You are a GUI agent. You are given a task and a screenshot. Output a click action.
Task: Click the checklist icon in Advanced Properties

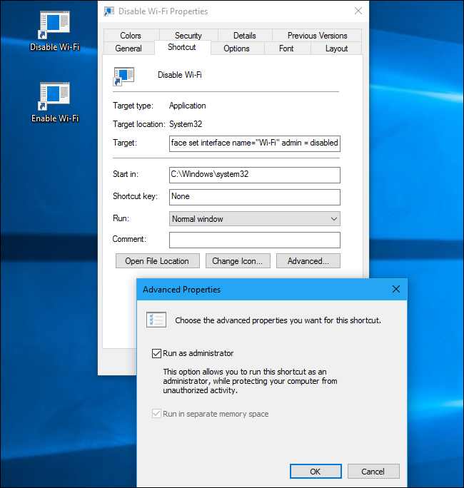point(156,320)
